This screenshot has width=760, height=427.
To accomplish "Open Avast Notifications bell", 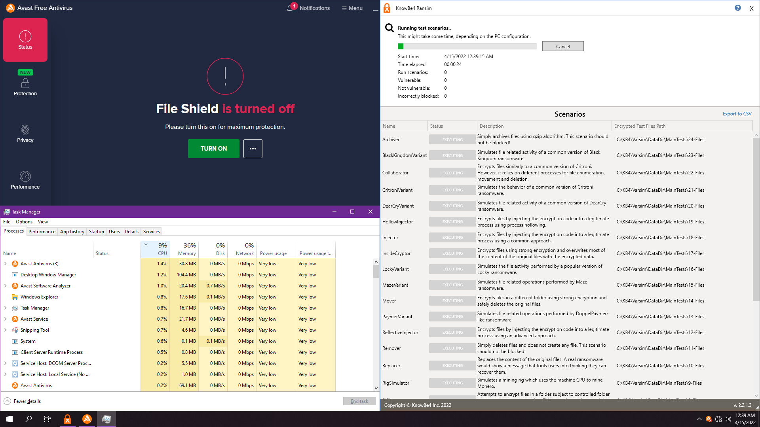I will coord(308,8).
